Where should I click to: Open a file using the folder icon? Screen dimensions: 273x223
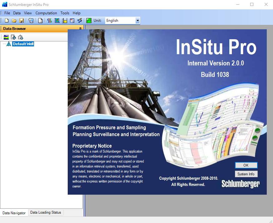pos(14,20)
